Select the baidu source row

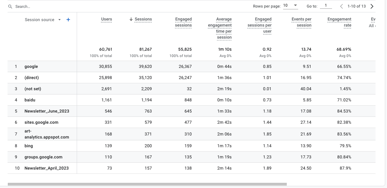tap(30, 100)
